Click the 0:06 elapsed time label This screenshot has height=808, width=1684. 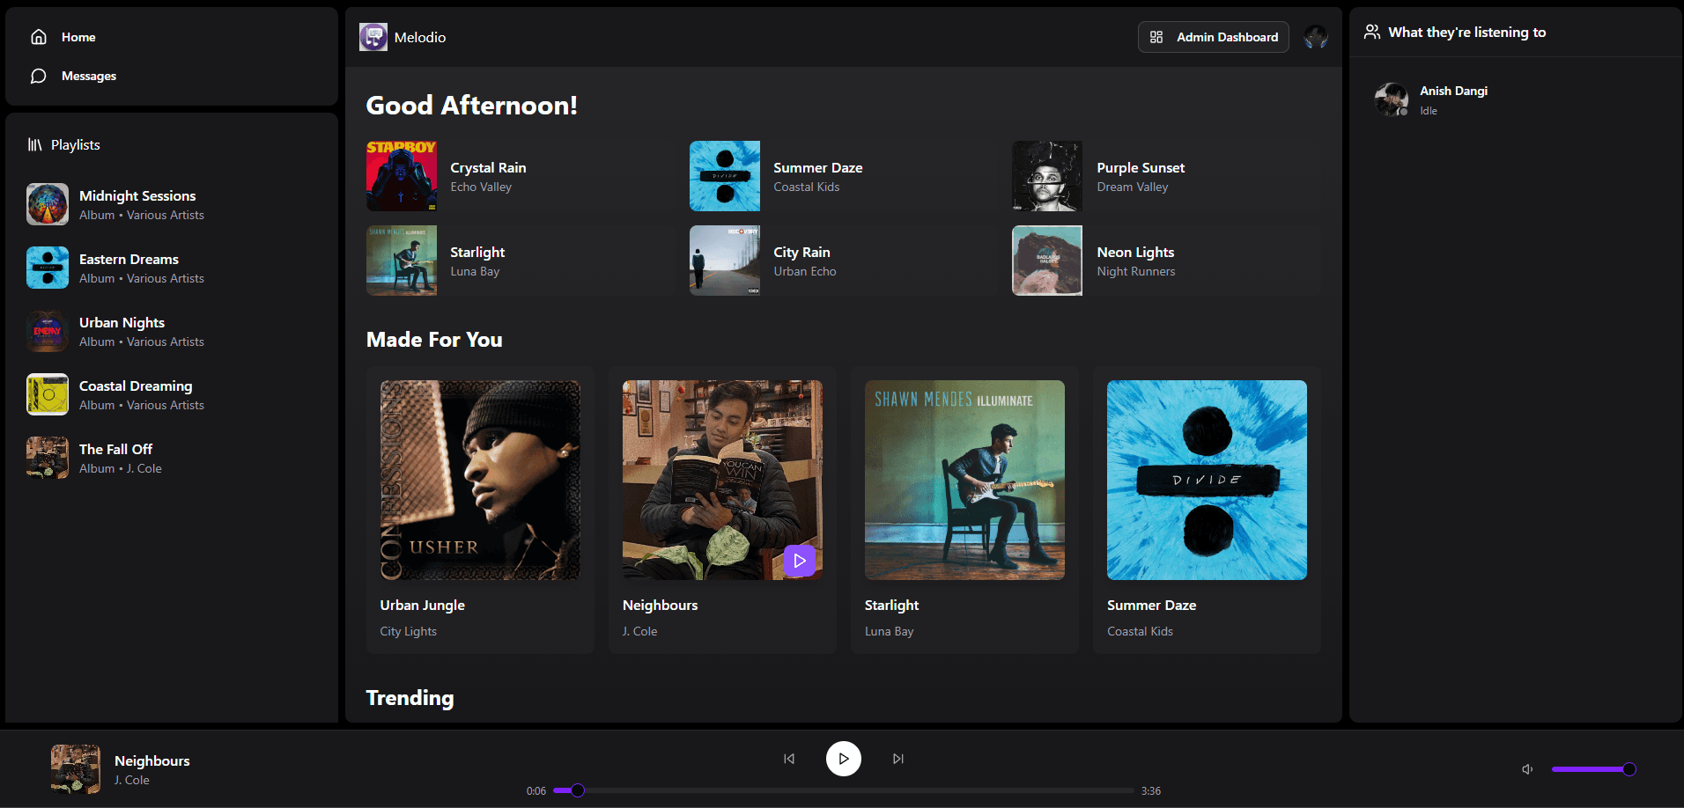coord(536,791)
